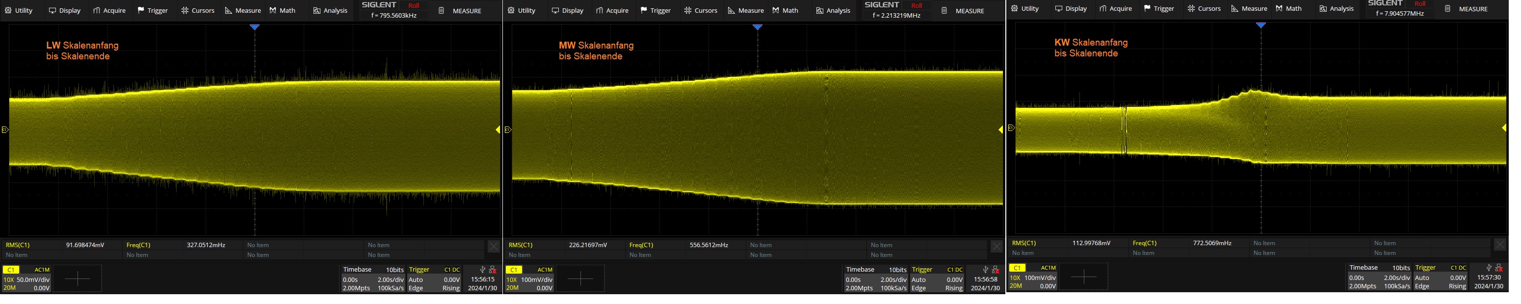Image resolution: width=1521 pixels, height=304 pixels.
Task: Click the clock reading 15:57:30
Action: pos(1489,278)
